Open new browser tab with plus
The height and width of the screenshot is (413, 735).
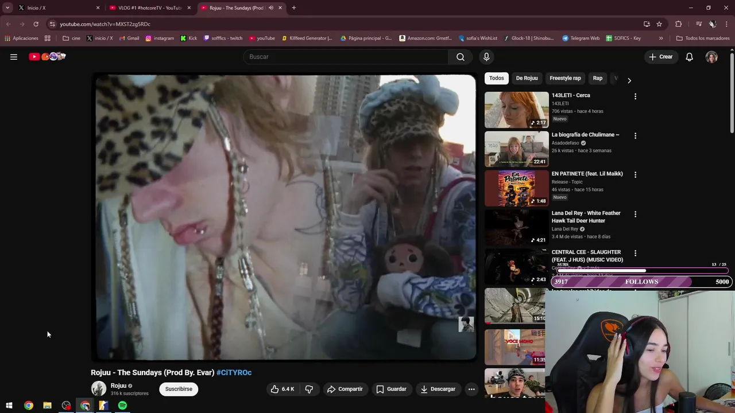pyautogui.click(x=293, y=7)
